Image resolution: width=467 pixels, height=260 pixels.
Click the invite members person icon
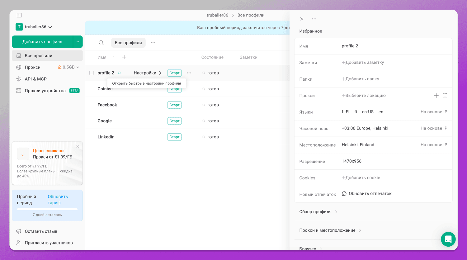pyautogui.click(x=19, y=243)
